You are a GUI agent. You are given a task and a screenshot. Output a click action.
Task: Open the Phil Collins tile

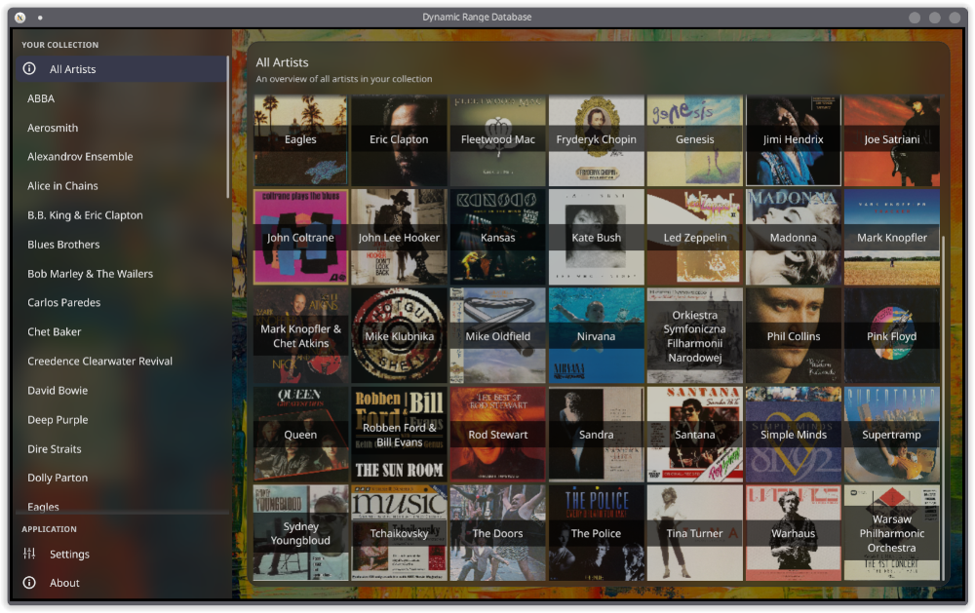(793, 335)
